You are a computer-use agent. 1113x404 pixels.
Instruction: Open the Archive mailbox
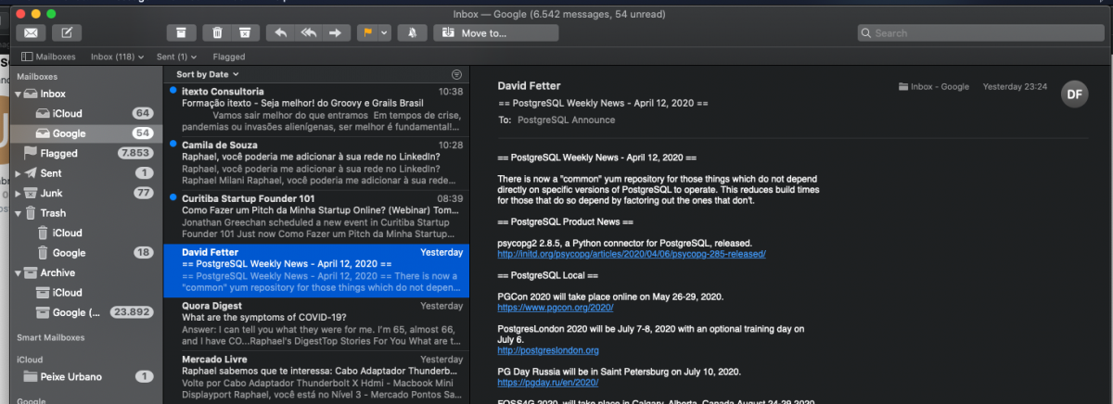coord(85,272)
